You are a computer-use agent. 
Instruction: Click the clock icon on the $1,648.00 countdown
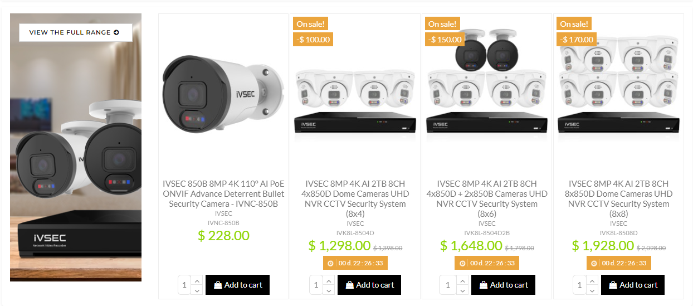click(x=462, y=263)
